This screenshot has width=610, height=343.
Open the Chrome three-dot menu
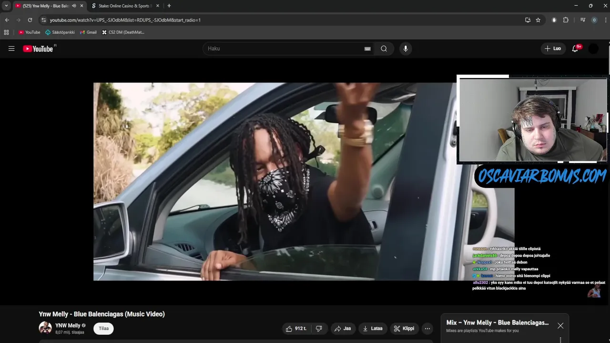click(605, 20)
